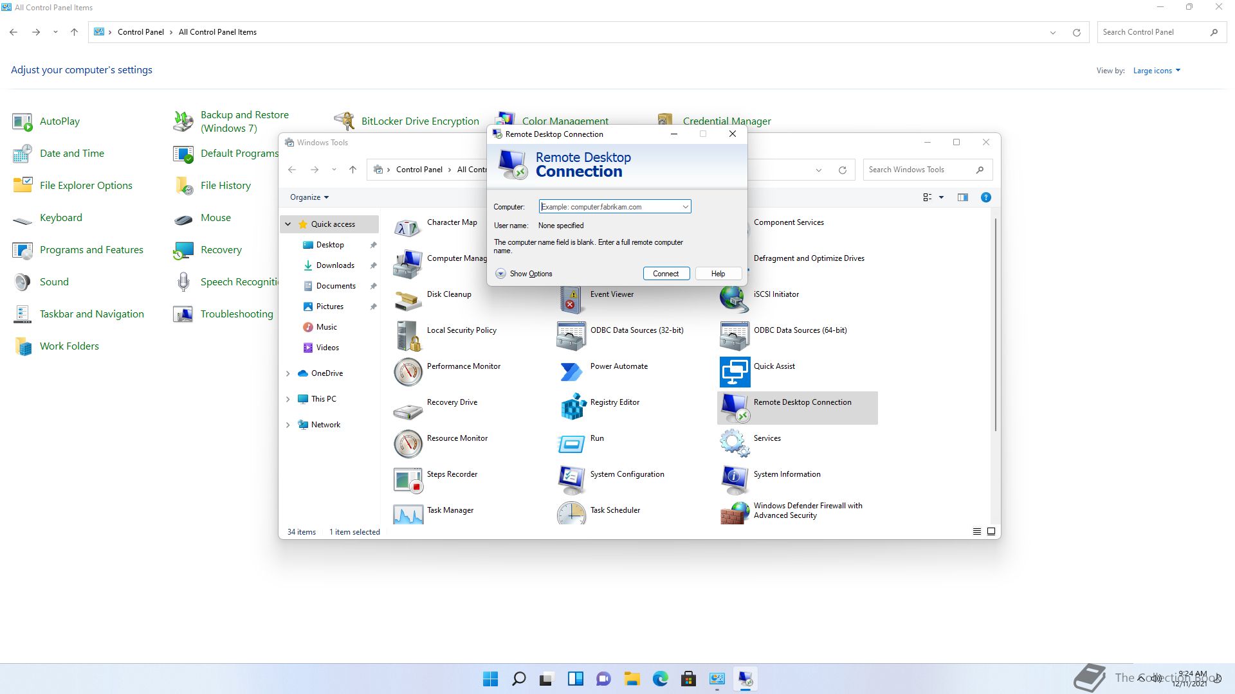The height and width of the screenshot is (694, 1235).
Task: Open the Windows Start button on taskbar
Action: 490,679
